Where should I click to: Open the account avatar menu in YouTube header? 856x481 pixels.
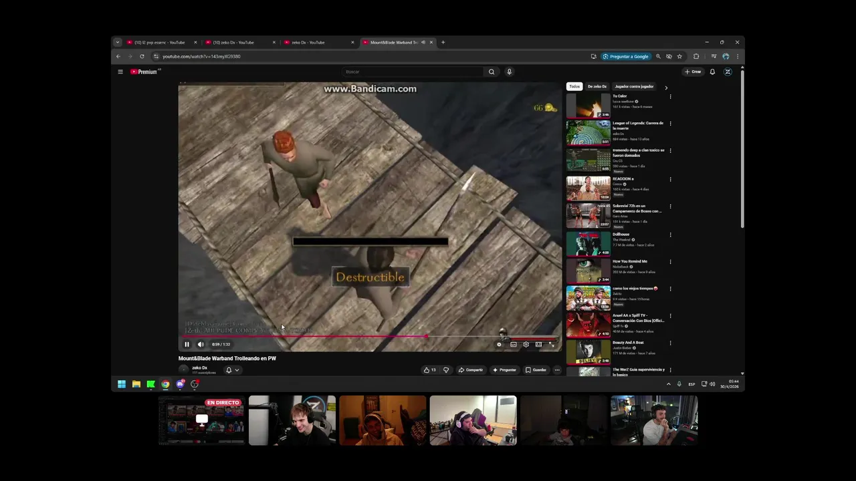pos(728,71)
